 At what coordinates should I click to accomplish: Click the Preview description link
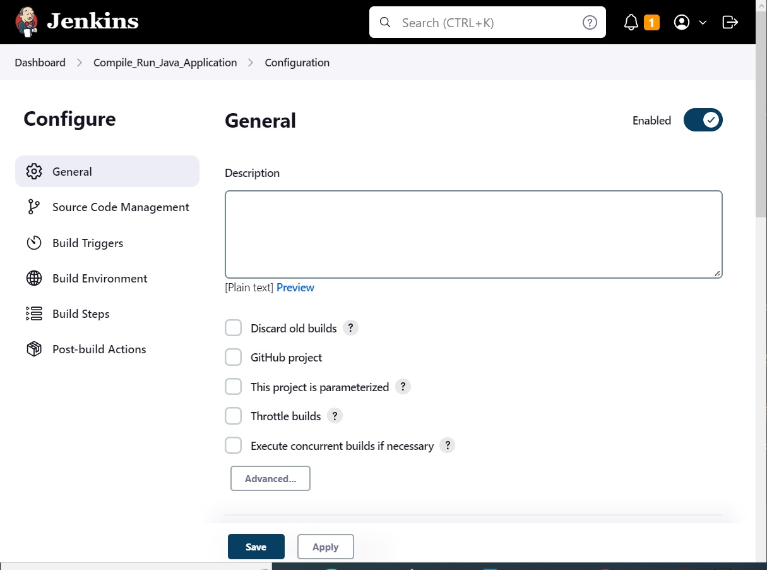[x=295, y=288]
